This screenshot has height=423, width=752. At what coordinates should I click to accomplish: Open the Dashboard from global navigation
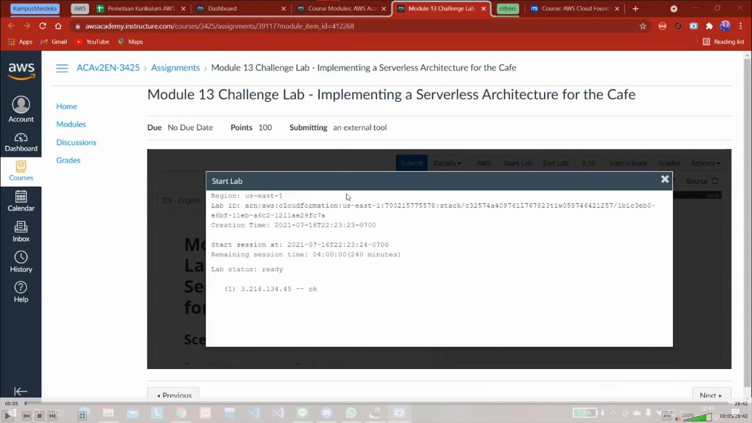coord(21,142)
